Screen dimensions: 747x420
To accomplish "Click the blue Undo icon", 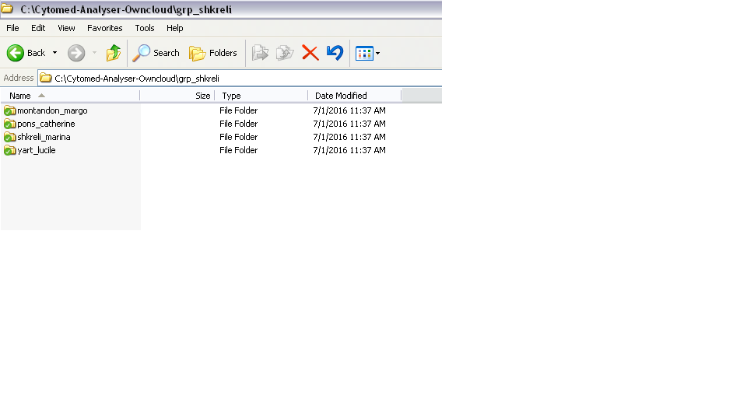I will coord(335,53).
